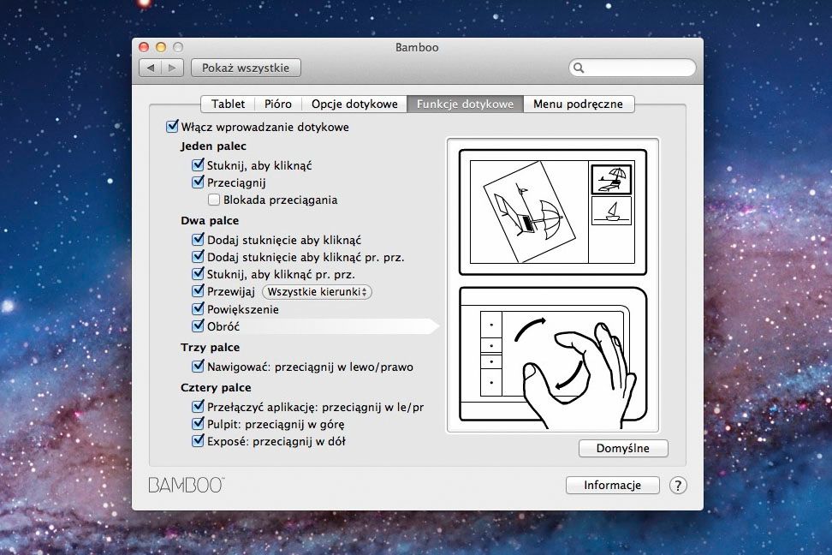This screenshot has height=555, width=832.
Task: Toggle Stuknij, aby kliknąć pr. prz. checkbox
Action: [x=198, y=273]
